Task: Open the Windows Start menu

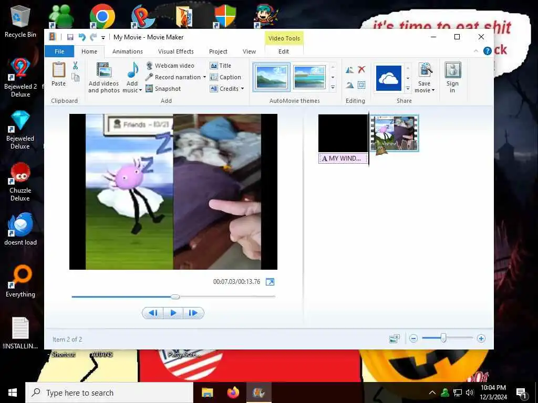Action: (13, 393)
